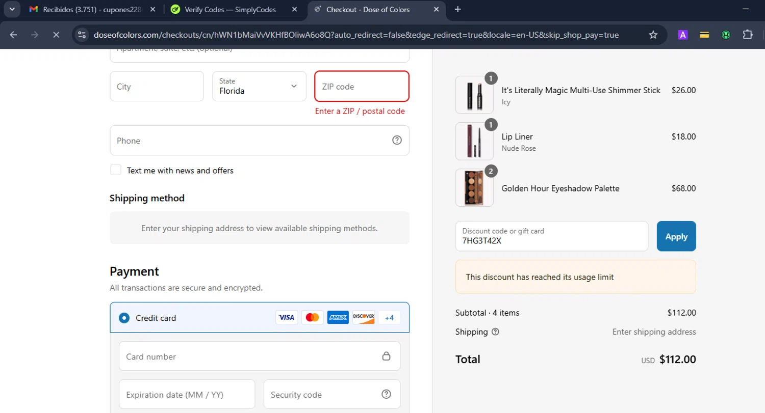The image size is (765, 413).
Task: Stop loading the page with the X icon
Action: [x=56, y=35]
